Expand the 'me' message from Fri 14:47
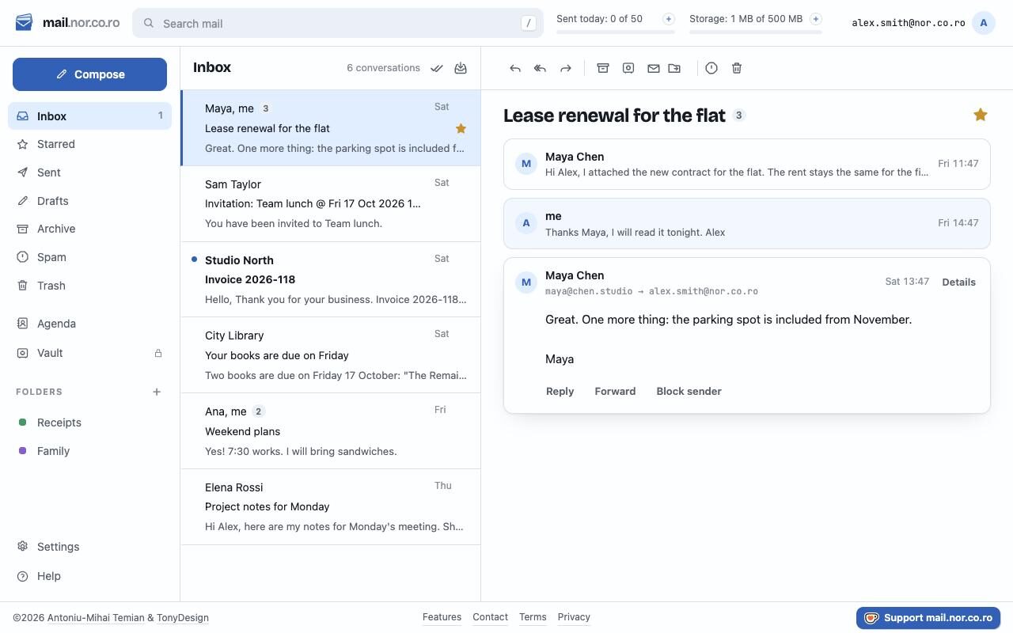The width and height of the screenshot is (1013, 633). click(747, 223)
